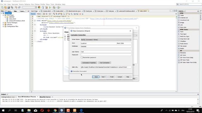This screenshot has width=202, height=113.
Task: Switch to the Start Page tab
Action: (34, 11)
